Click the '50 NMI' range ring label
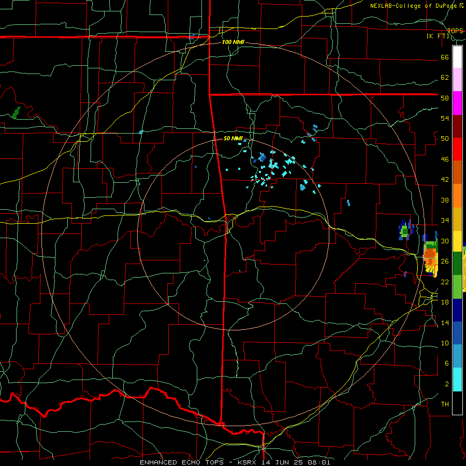 click(x=233, y=138)
